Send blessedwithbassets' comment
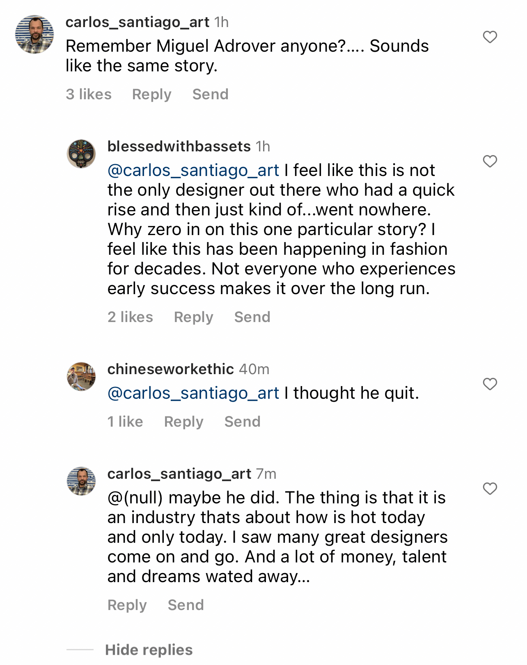This screenshot has height=665, width=527. click(x=252, y=317)
